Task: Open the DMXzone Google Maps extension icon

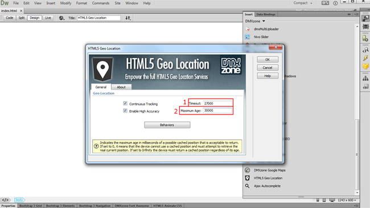Action: (247, 170)
